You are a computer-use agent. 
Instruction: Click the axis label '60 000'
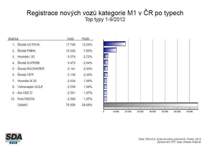[177, 112]
